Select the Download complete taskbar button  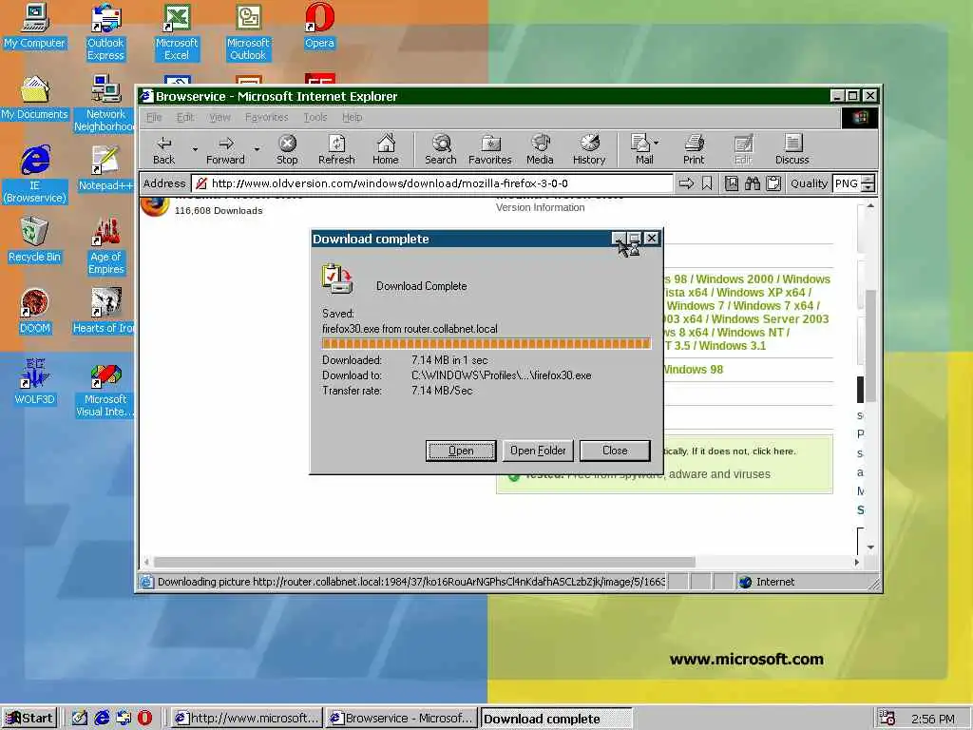coord(557,719)
